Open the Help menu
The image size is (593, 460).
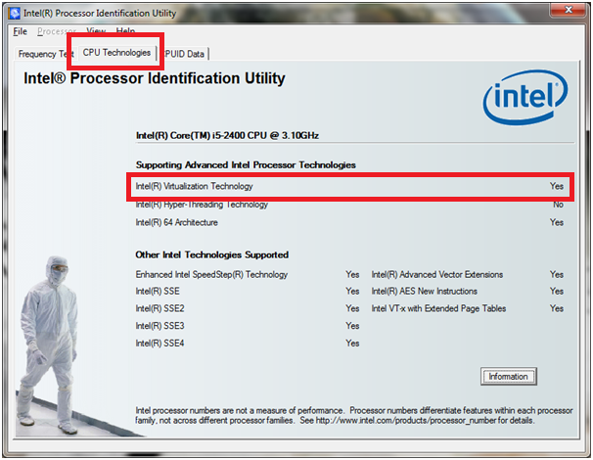pyautogui.click(x=125, y=30)
